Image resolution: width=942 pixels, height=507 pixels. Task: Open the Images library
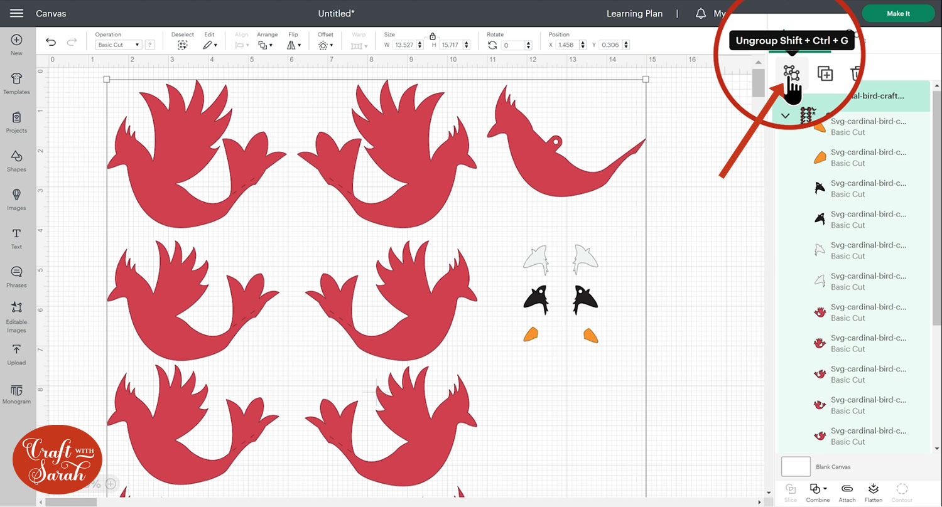pyautogui.click(x=17, y=200)
